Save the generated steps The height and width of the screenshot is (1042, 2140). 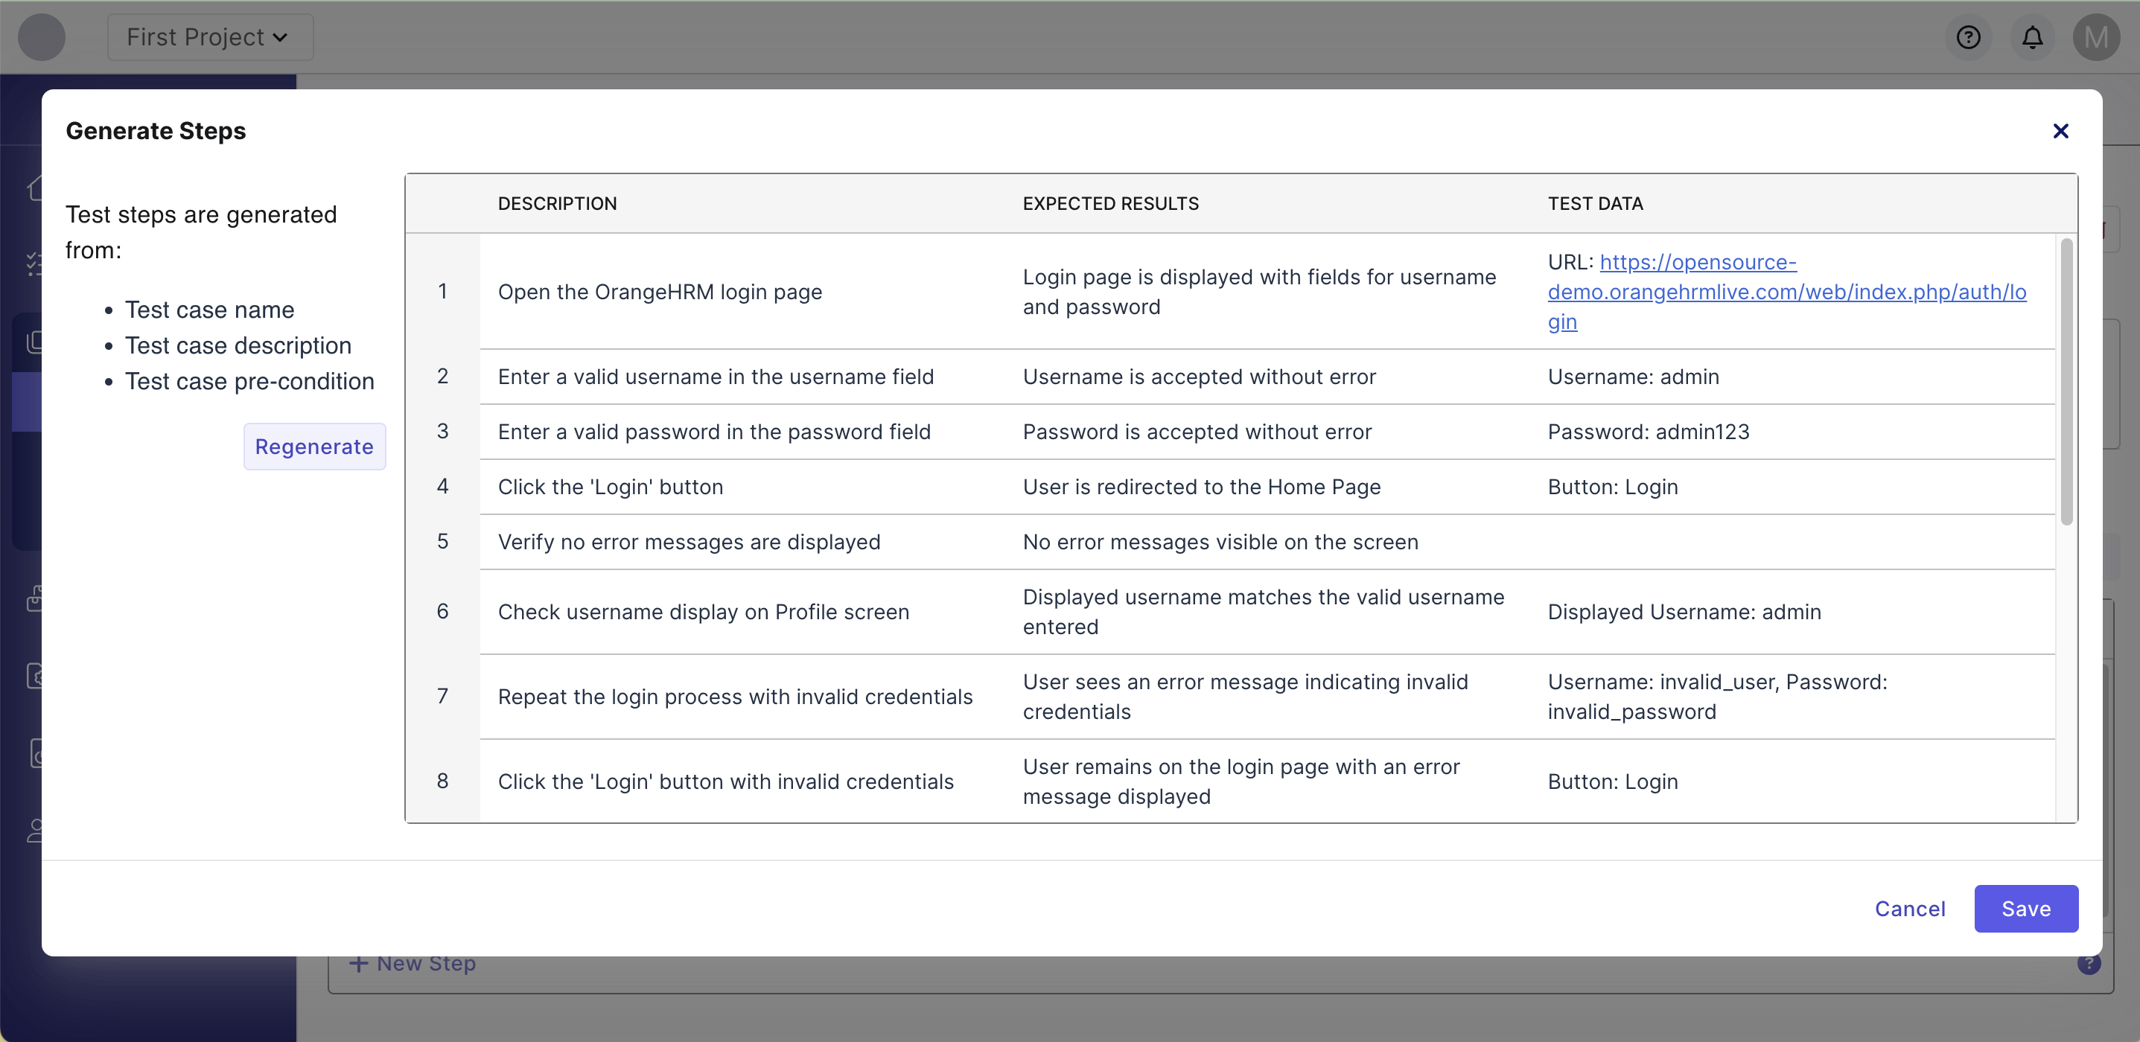2026,908
